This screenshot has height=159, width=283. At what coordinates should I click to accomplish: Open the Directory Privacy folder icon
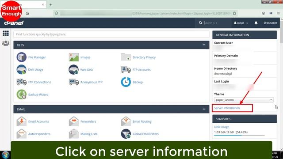pyautogui.click(x=126, y=57)
